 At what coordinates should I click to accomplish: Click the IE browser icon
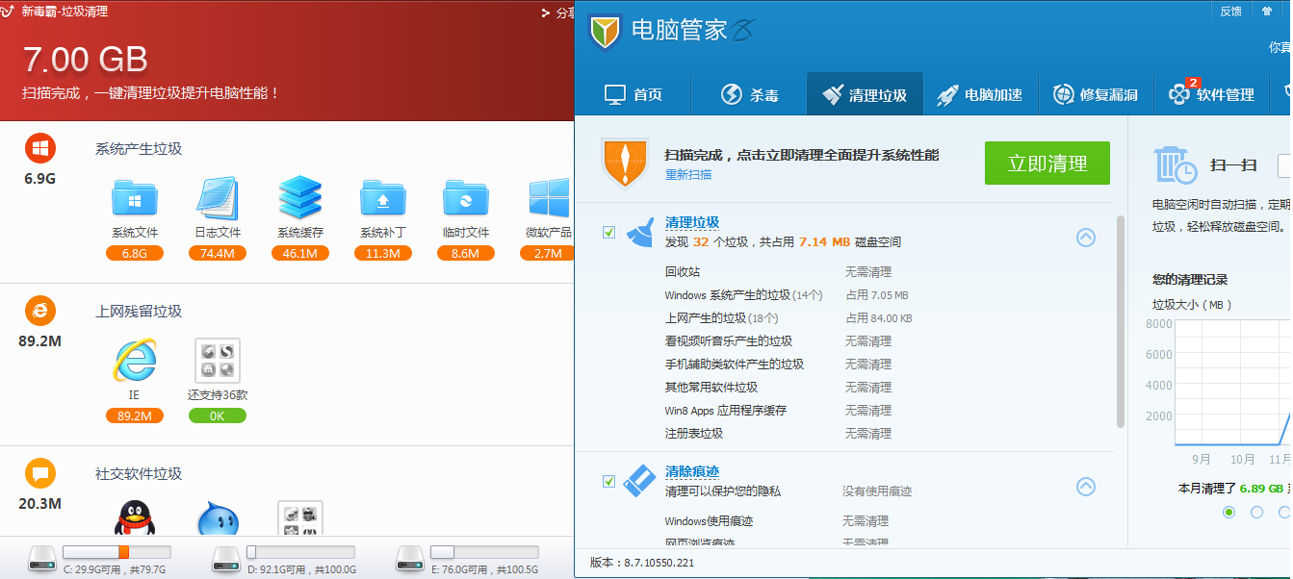tap(135, 361)
